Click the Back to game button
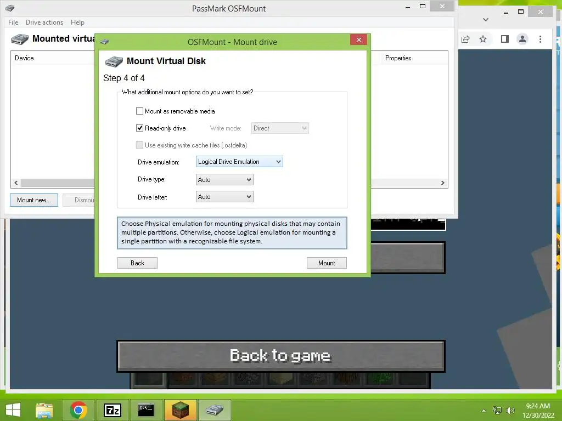The height and width of the screenshot is (421, 562). pyautogui.click(x=280, y=356)
